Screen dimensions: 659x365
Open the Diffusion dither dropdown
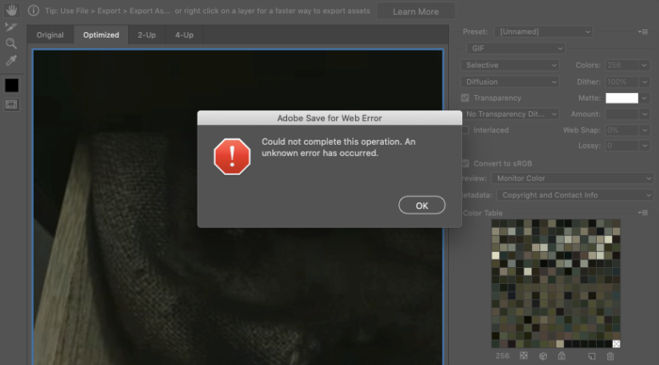point(510,82)
